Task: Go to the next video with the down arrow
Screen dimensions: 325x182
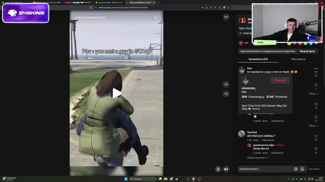Action: coord(226,94)
